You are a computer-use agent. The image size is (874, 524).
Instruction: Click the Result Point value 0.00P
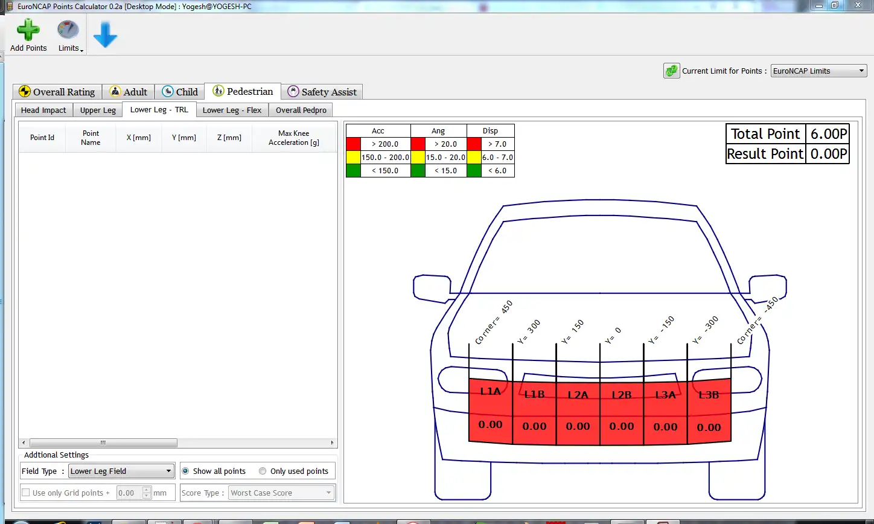pos(828,154)
